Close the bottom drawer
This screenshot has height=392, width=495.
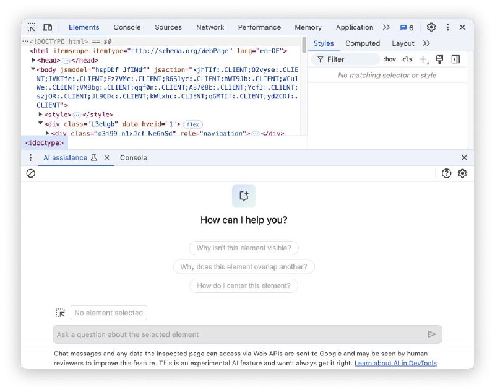(x=464, y=158)
